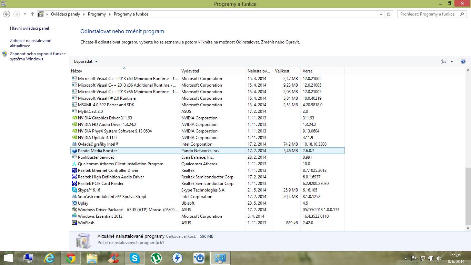This screenshot has height=265, width=471.
Task: Click Even Balance, Inc. publisher cell
Action: click(x=198, y=157)
